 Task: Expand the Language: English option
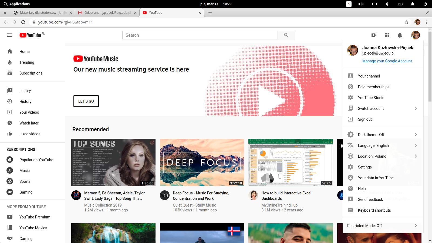(x=383, y=145)
